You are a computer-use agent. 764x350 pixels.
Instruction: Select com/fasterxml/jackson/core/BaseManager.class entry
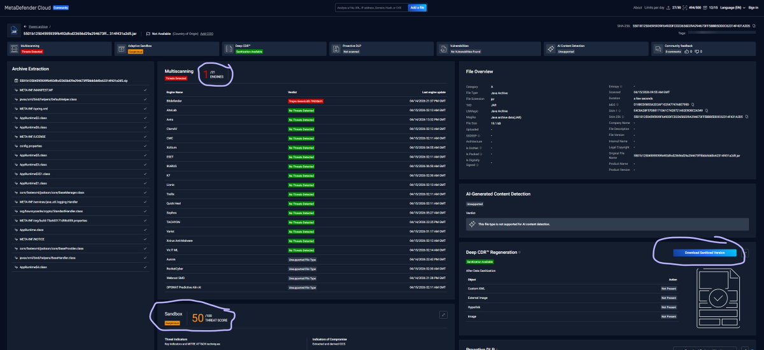tap(52, 191)
